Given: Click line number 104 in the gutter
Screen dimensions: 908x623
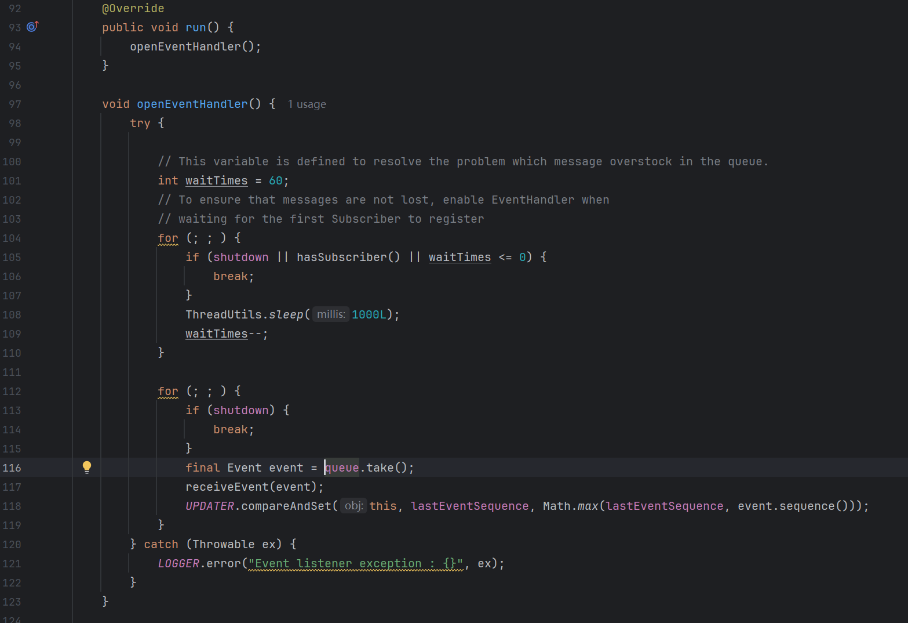Looking at the screenshot, I should (x=12, y=238).
